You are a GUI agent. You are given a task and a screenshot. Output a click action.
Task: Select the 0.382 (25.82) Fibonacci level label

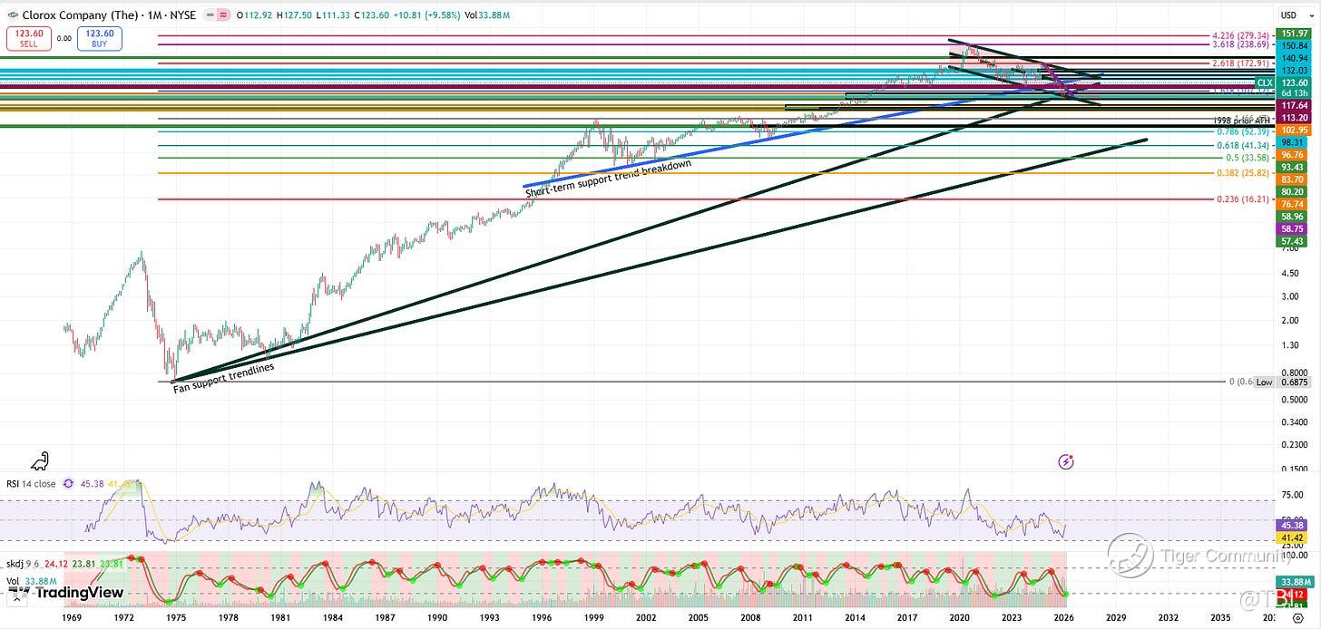click(x=1242, y=172)
